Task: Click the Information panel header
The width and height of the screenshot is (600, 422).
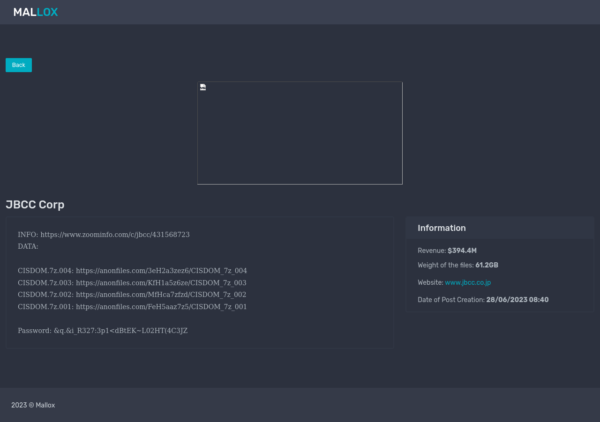Action: click(500, 228)
